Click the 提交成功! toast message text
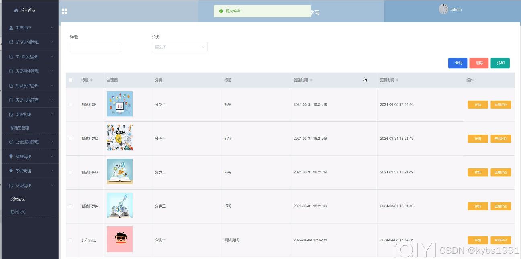521x259 pixels. (233, 11)
